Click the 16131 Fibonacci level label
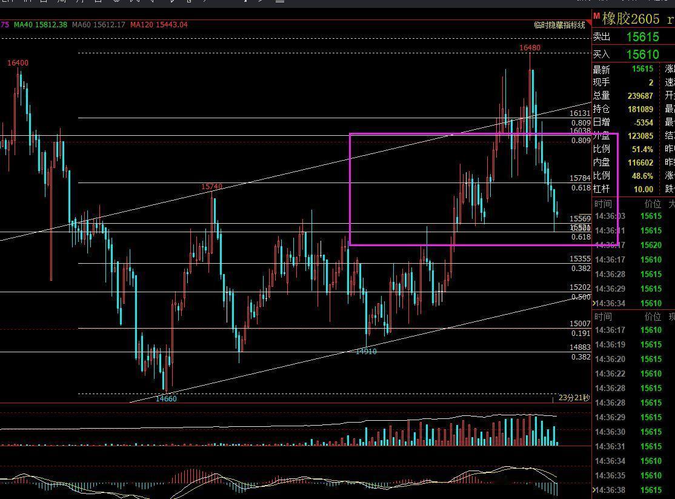675x499 pixels. pyautogui.click(x=580, y=113)
